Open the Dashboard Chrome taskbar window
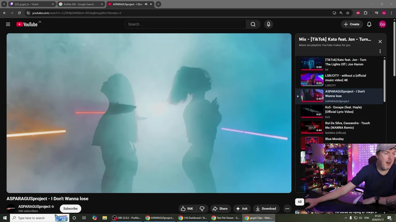396x222 pixels. point(192,218)
